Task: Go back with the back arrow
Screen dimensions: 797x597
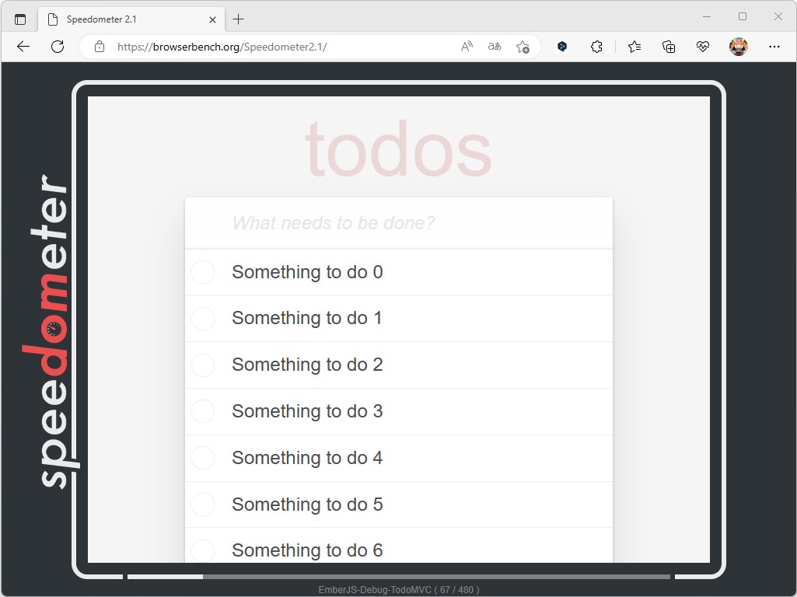Action: [x=23, y=47]
